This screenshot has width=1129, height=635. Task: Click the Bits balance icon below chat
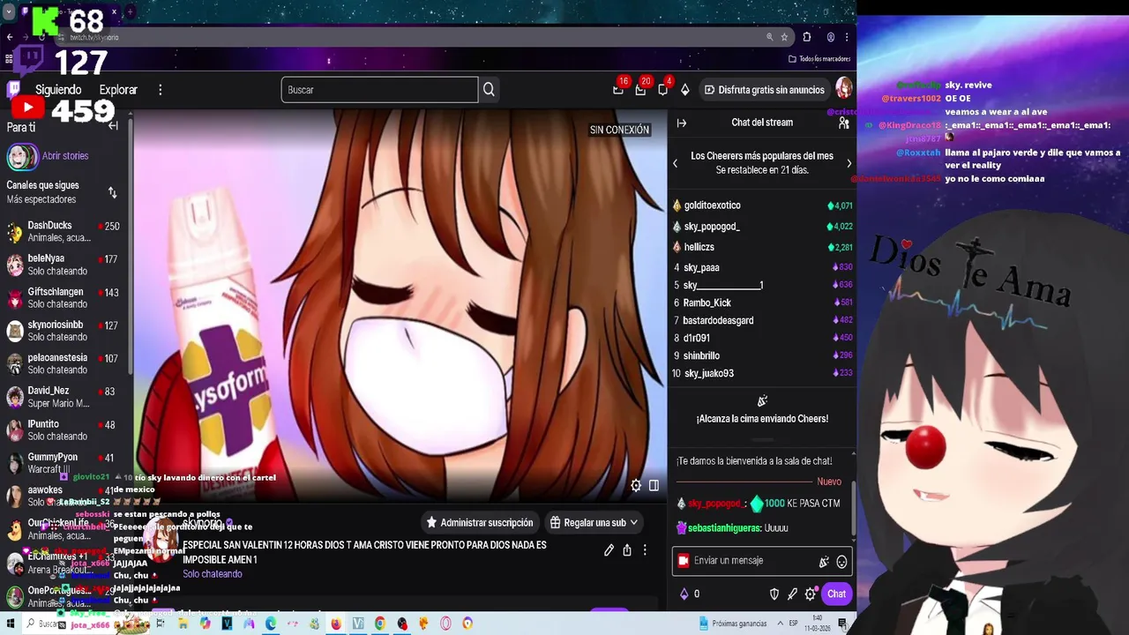[684, 594]
